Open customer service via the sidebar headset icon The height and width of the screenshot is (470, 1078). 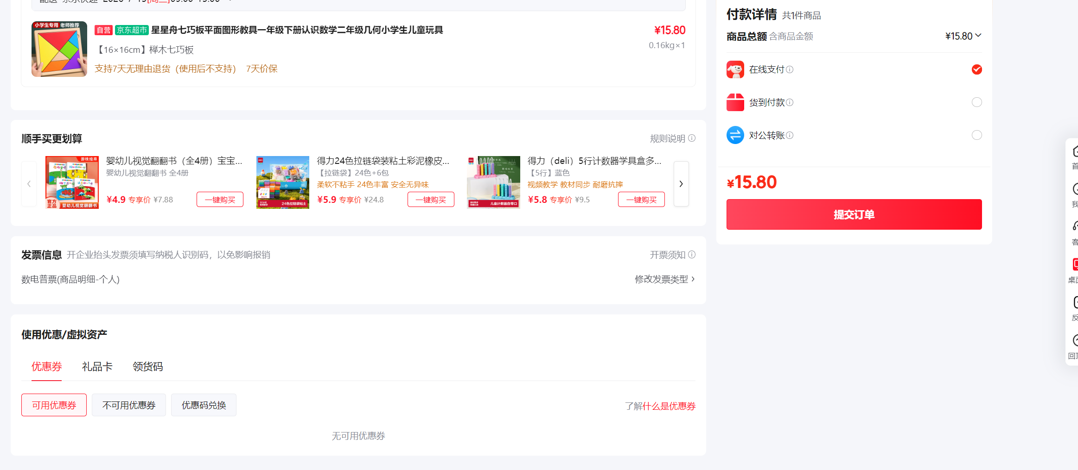tap(1075, 226)
